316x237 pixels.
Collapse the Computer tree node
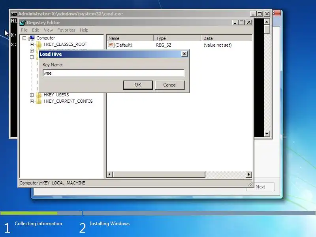[24, 38]
